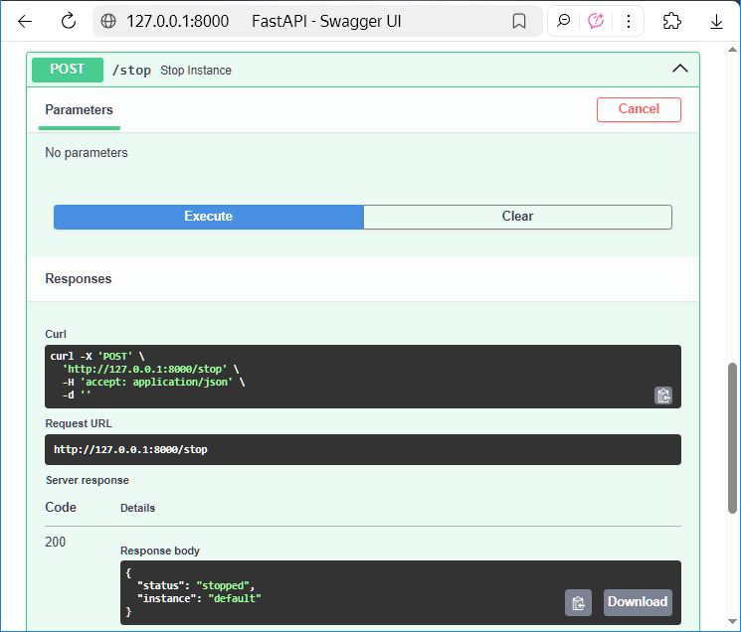This screenshot has height=632, width=741.
Task: Click the address bar URL field
Action: pos(298,21)
